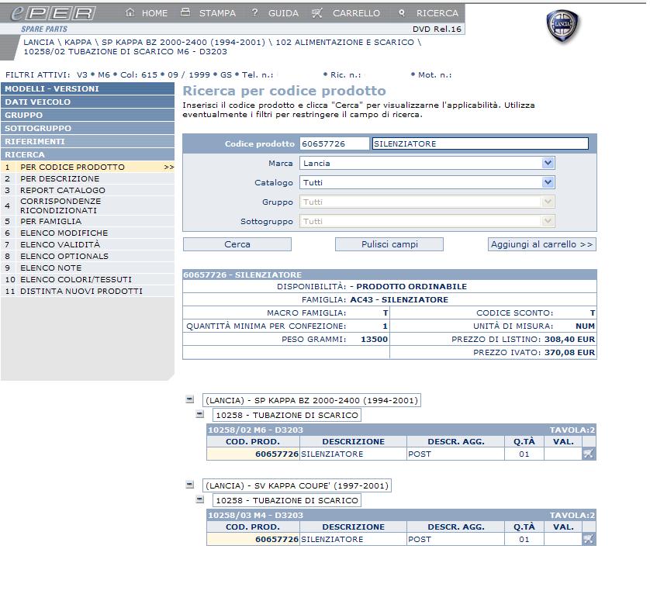Click the magnifier icon beside RICERCA
Screen dimensions: 650x594
[x=401, y=13]
